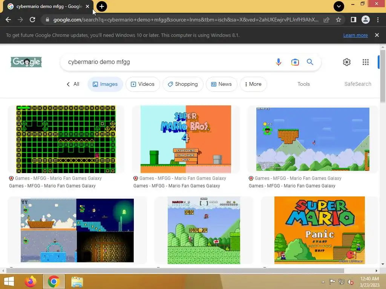Viewport: 386px width, 289px height.
Task: Open the Tools filter menu
Action: pyautogui.click(x=303, y=84)
